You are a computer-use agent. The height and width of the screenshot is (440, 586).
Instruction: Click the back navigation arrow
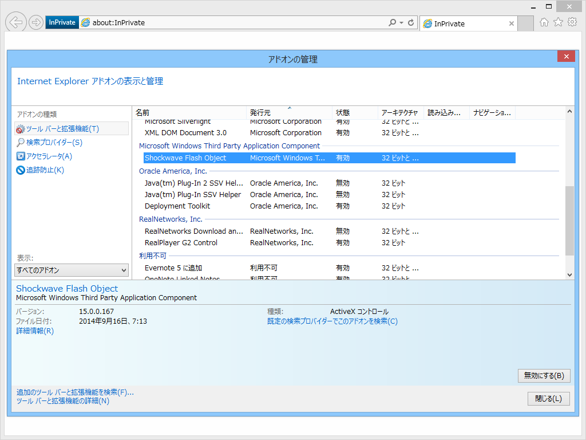pos(15,22)
